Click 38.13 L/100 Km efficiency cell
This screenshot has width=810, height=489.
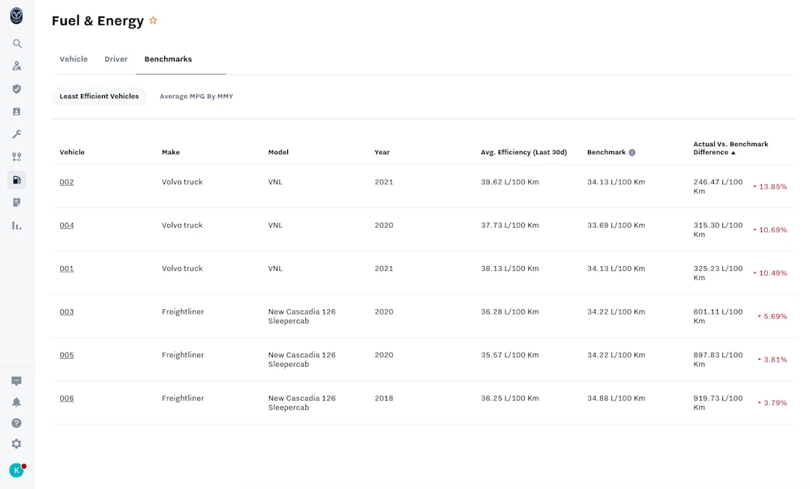tap(510, 269)
